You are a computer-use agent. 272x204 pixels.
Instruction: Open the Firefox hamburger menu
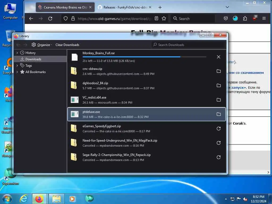264,18
